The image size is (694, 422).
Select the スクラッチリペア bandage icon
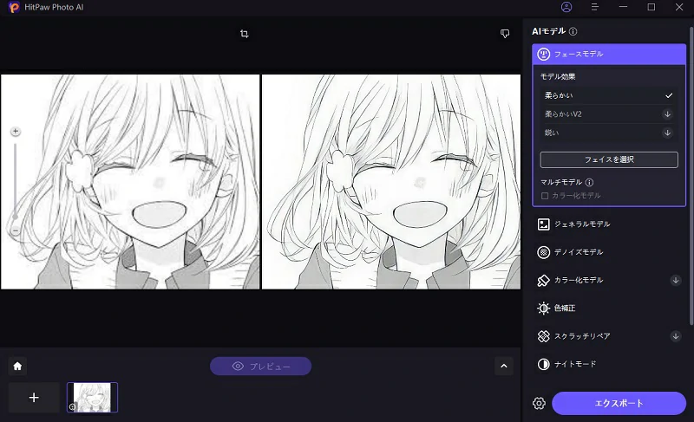pos(544,336)
